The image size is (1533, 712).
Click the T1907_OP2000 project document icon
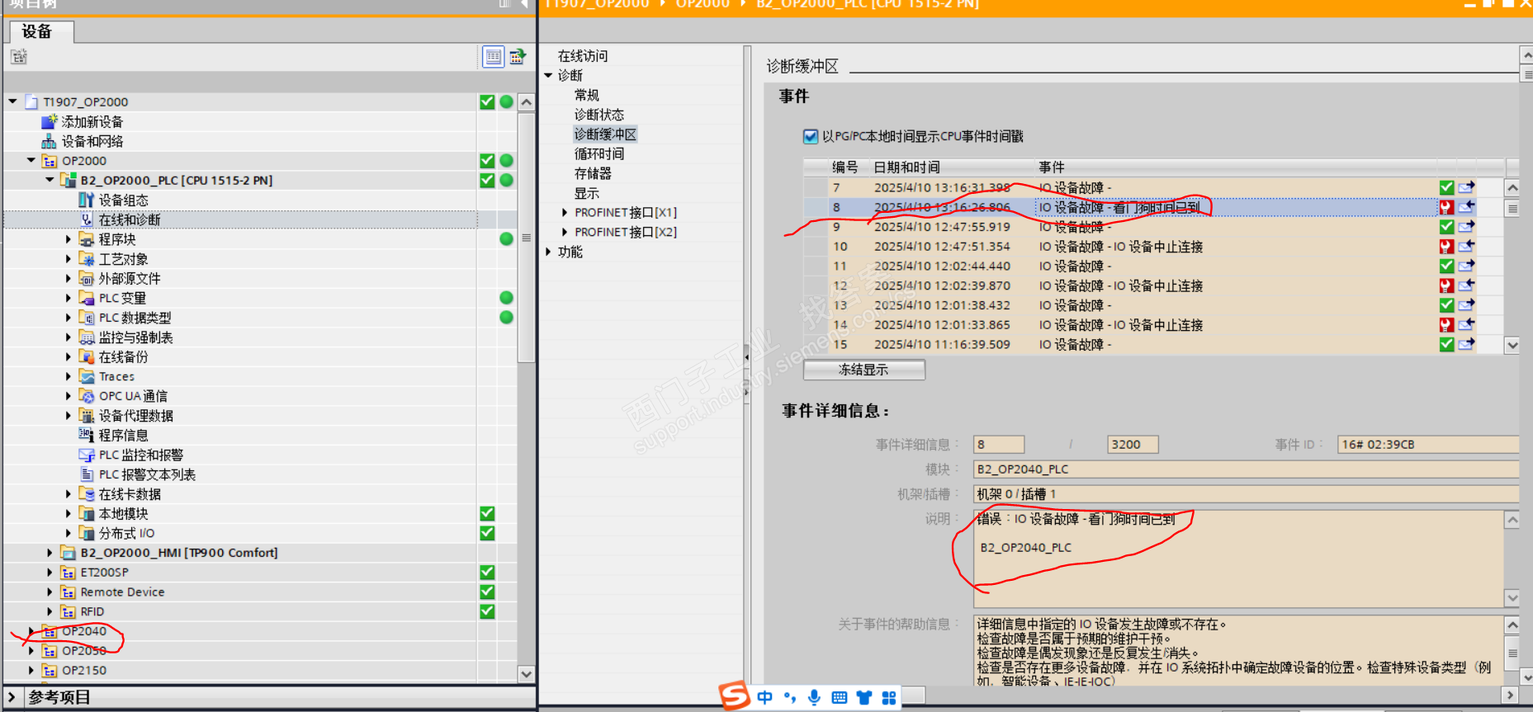[x=31, y=101]
